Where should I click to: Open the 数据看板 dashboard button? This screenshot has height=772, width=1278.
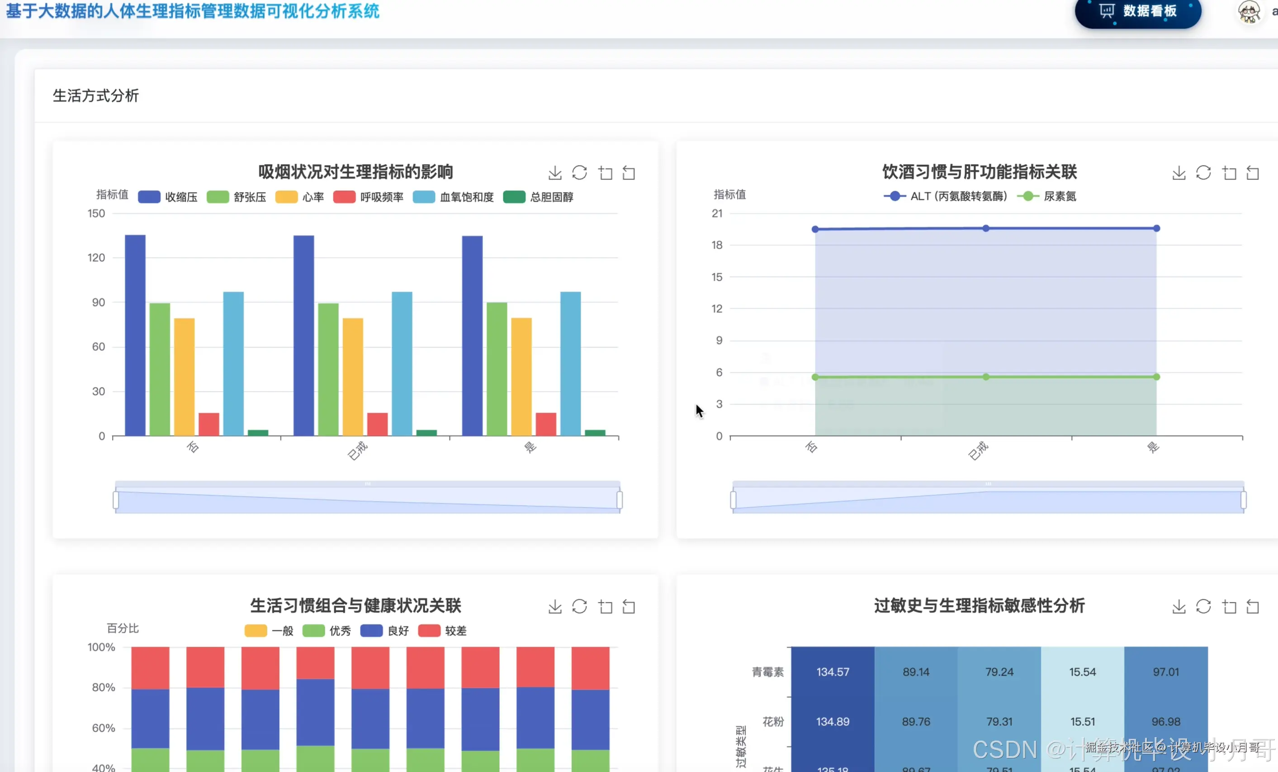1138,11
